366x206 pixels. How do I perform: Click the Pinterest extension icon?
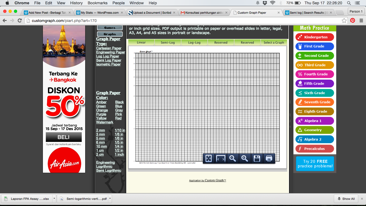click(x=353, y=20)
